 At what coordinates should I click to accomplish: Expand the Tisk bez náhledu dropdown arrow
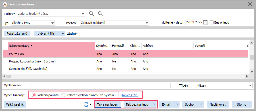coord(154,104)
